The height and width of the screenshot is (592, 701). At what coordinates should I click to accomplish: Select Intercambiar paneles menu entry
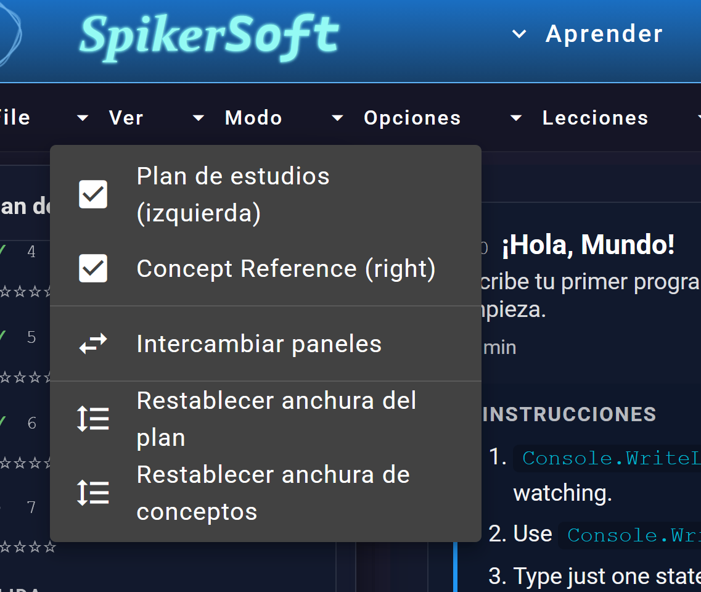click(266, 343)
